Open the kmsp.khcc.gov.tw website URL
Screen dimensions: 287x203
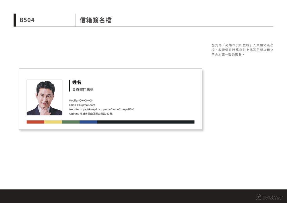[107, 109]
